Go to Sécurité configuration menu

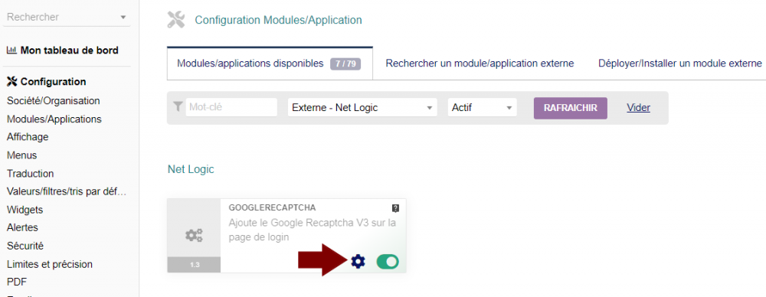(25, 246)
